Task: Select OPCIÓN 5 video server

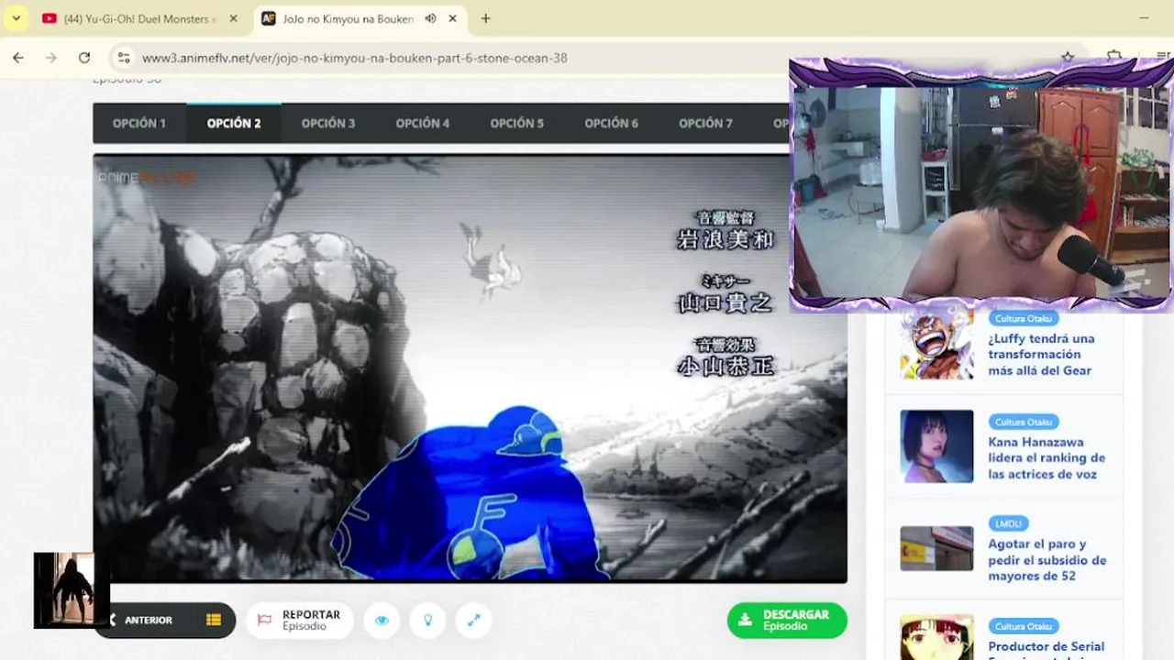Action: coord(516,123)
